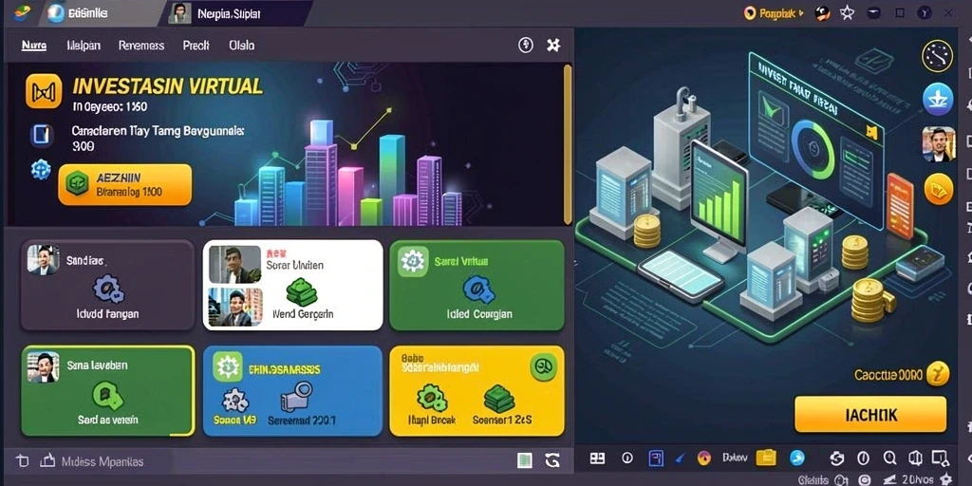
Task: Click the refresh icon in left bottom bar
Action: 552,460
